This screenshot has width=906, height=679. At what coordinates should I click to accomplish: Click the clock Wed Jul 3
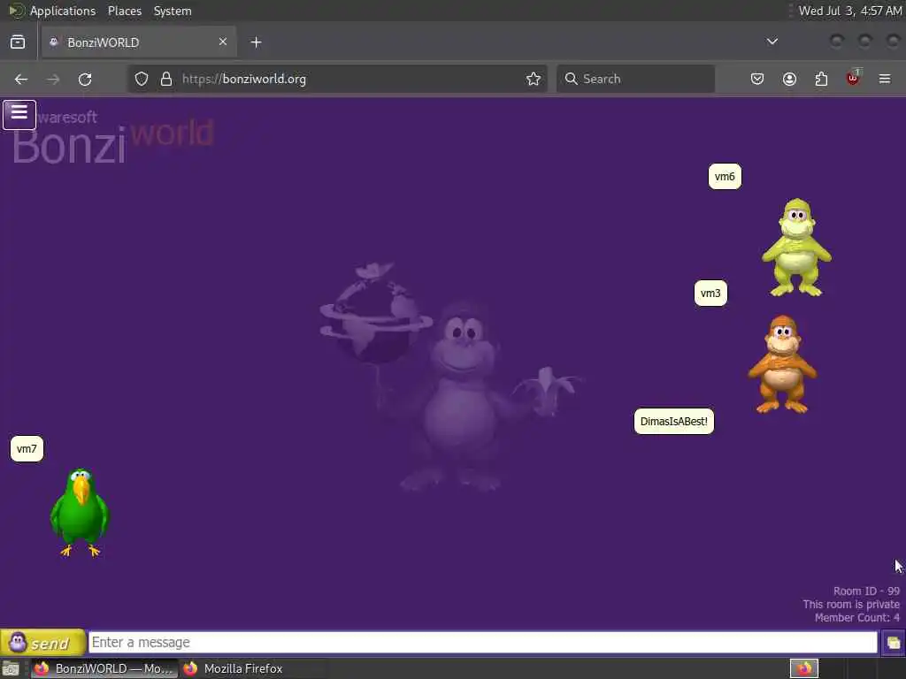(850, 11)
